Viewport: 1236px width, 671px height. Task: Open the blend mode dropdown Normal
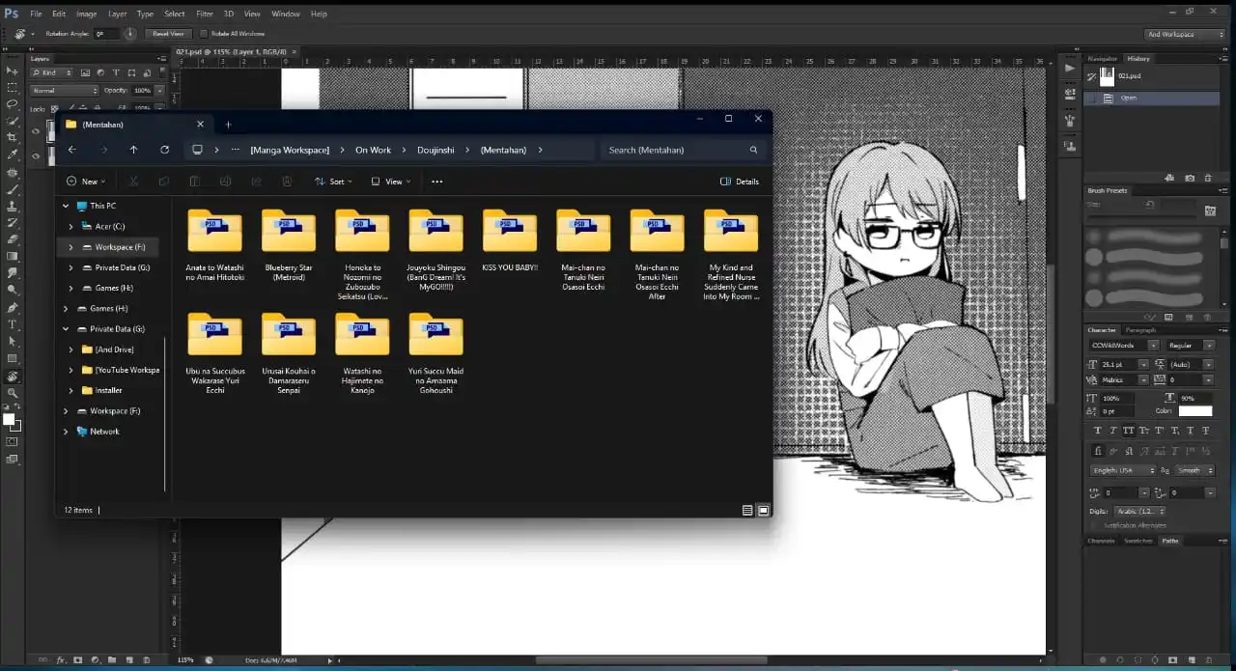[65, 91]
